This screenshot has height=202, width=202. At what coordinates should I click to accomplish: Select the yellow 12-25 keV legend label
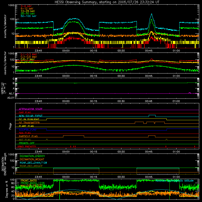point(28,11)
